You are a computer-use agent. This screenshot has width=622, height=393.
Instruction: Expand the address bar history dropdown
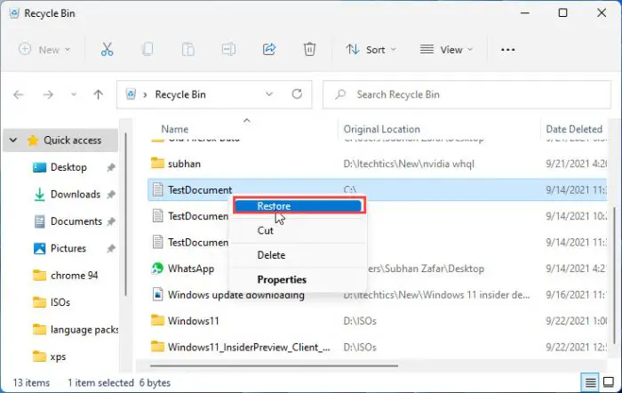point(269,94)
